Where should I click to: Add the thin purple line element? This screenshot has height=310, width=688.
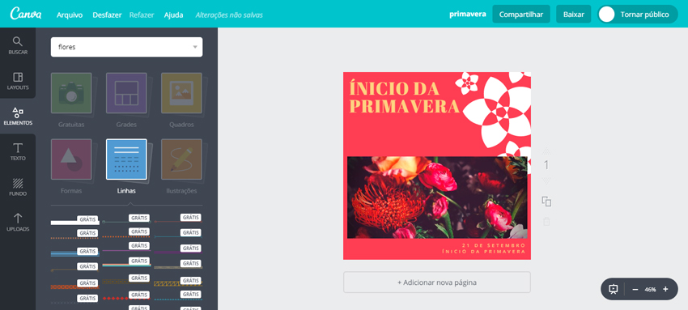(127, 250)
